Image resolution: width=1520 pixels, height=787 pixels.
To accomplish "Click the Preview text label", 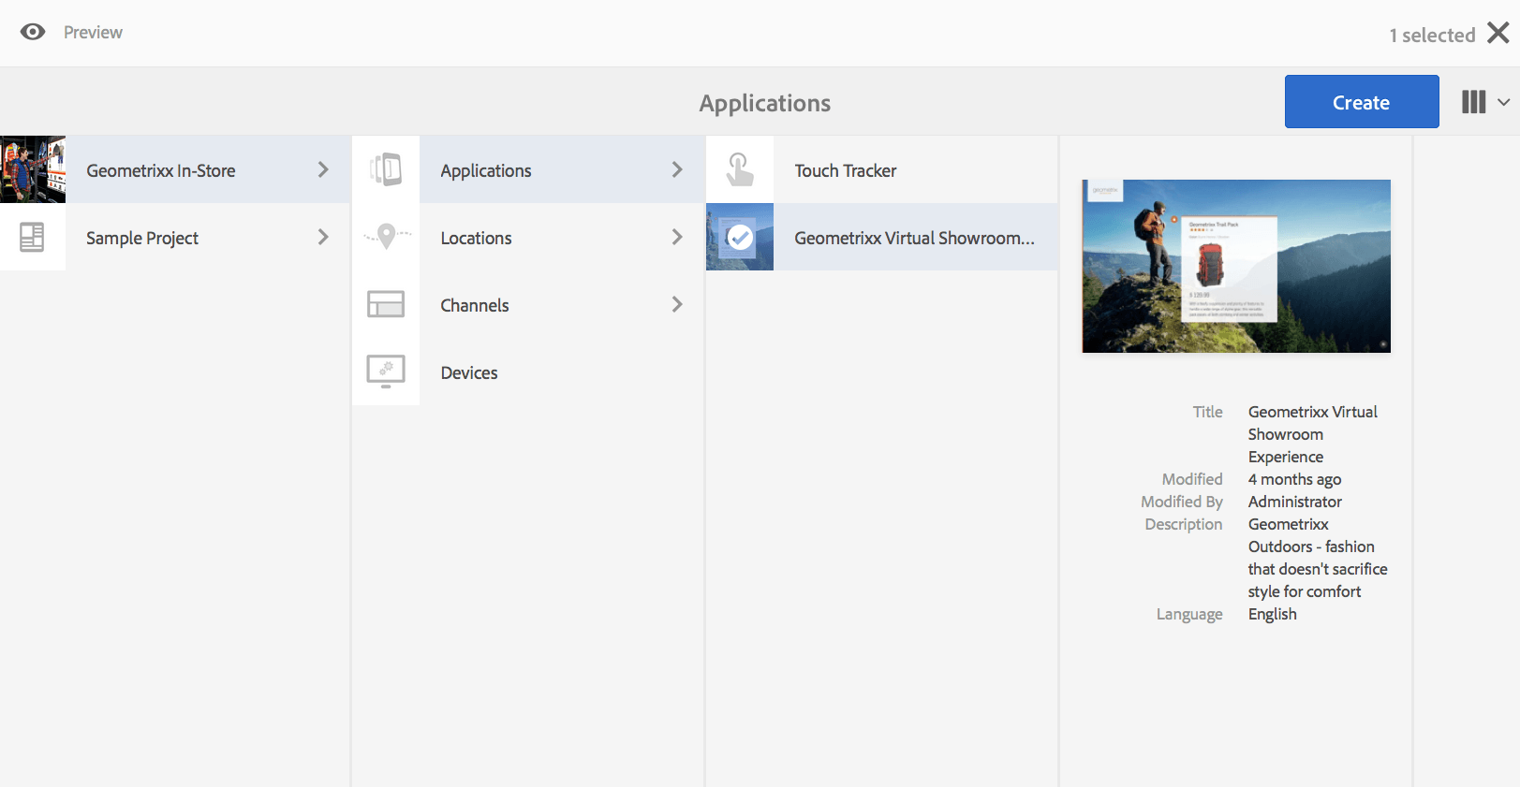I will pyautogui.click(x=93, y=33).
